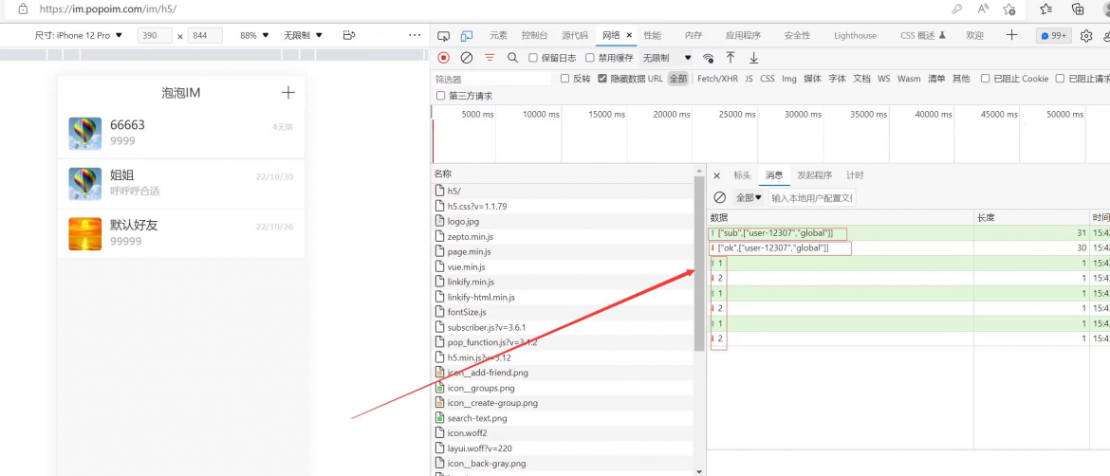This screenshot has height=476, width=1110.
Task: Enable the 第三方请求 checkbox
Action: tap(441, 96)
